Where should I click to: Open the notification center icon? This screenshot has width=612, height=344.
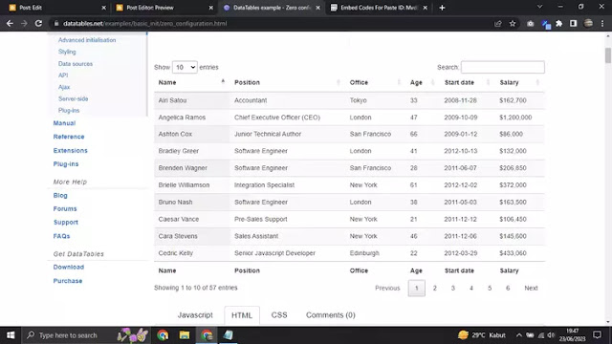point(597,335)
